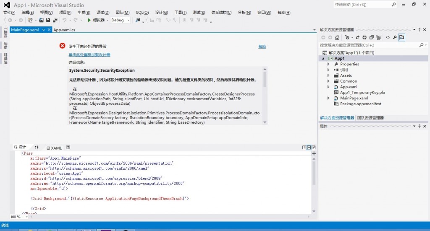
Task: Click View Code icon in Solution Explorer
Action: click(x=388, y=37)
